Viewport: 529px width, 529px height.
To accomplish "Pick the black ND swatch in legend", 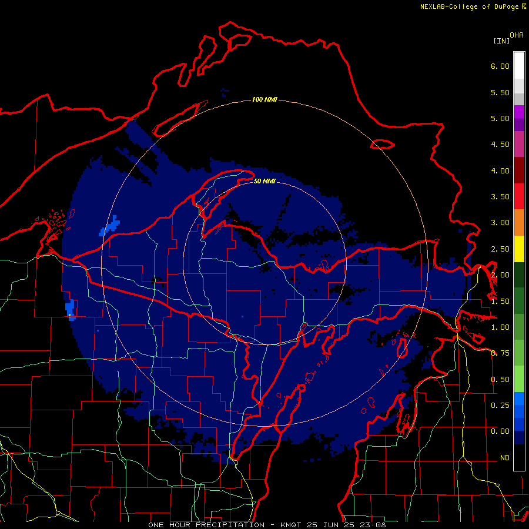I will pyautogui.click(x=519, y=457).
